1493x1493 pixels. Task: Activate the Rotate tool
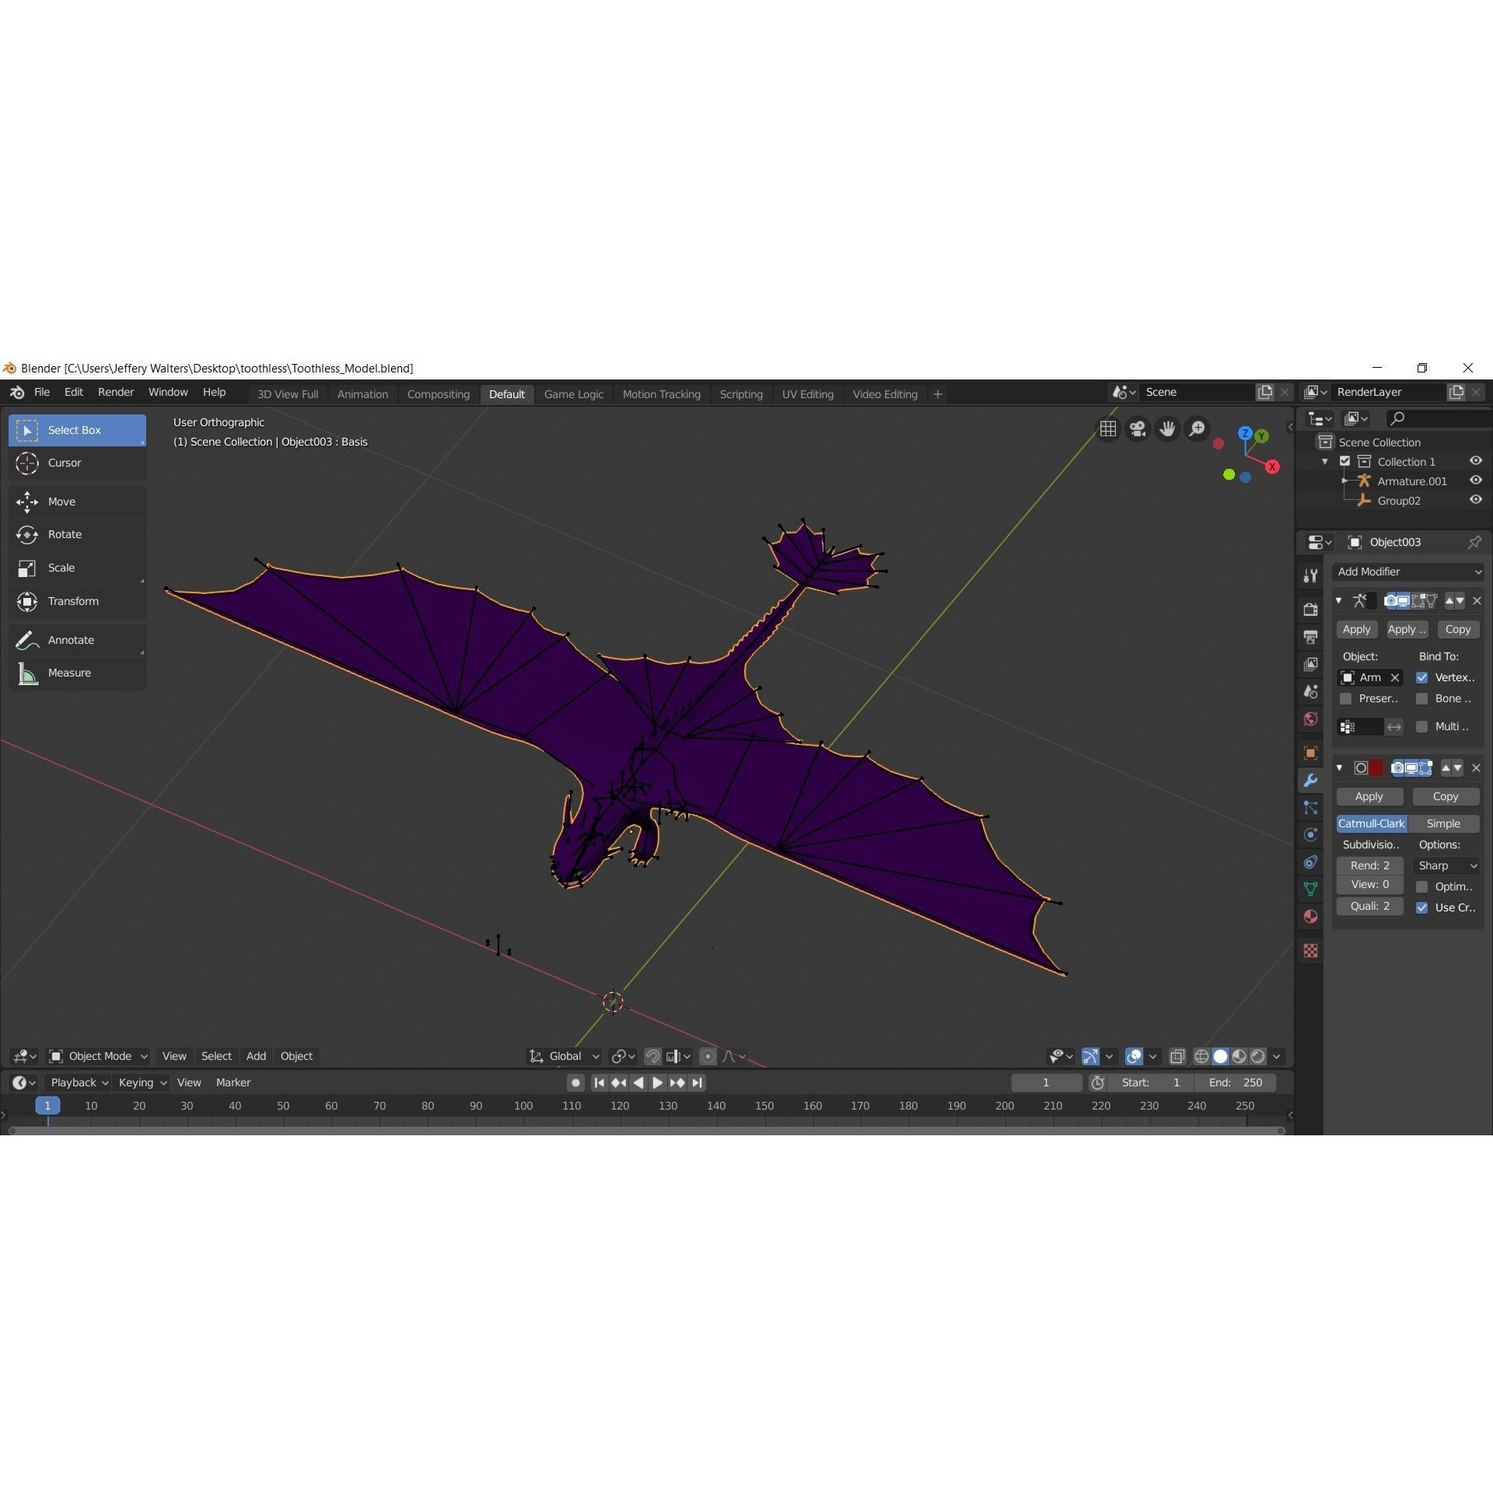pyautogui.click(x=77, y=534)
